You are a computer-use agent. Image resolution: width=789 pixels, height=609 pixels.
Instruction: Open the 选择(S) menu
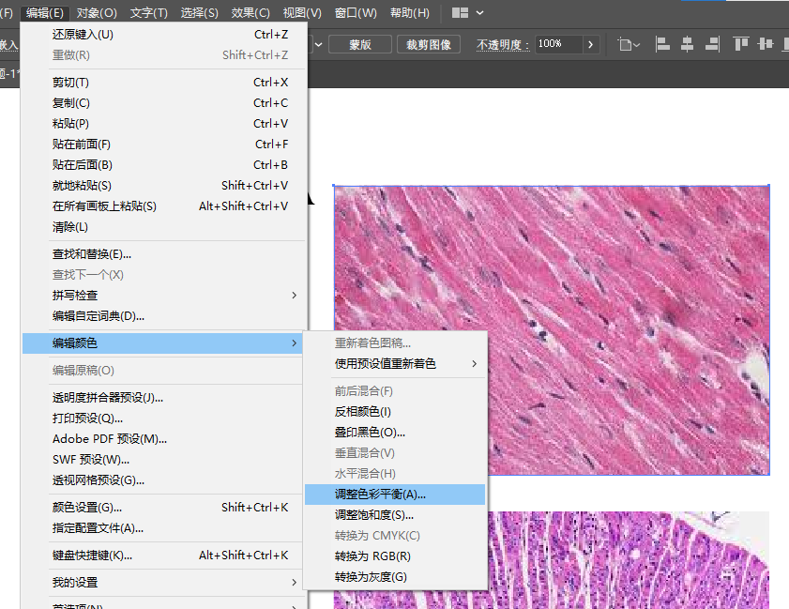point(199,12)
